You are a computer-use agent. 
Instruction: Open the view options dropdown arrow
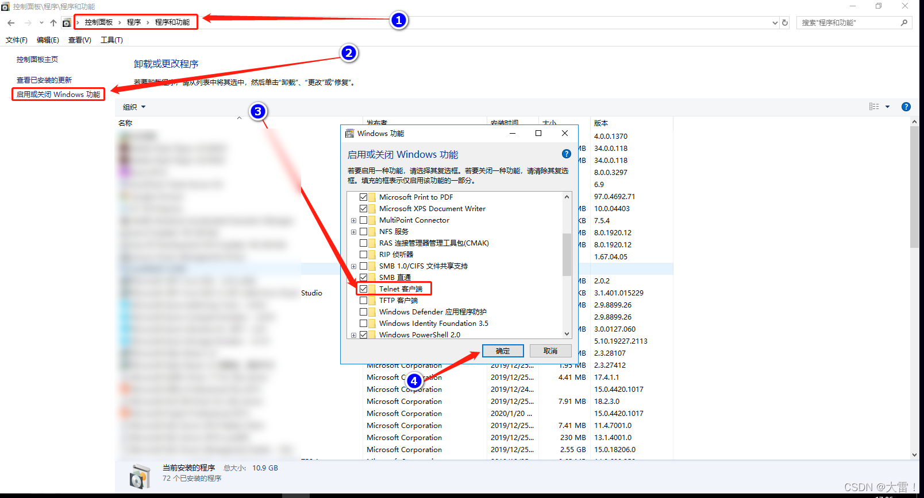[x=887, y=107]
